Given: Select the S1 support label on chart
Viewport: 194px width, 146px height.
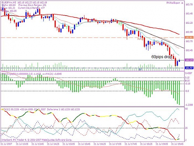Looking at the screenshot, I should point(140,70).
